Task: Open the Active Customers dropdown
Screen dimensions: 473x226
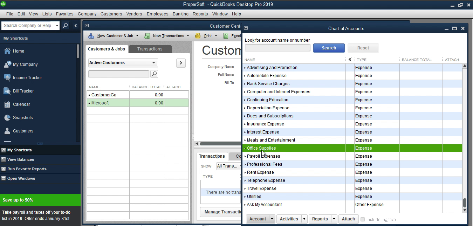Action: click(x=123, y=63)
